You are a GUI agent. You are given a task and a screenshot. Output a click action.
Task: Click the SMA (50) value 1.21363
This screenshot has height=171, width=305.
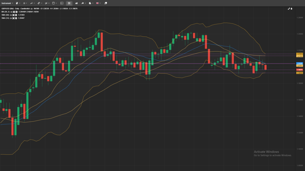pyautogui.click(x=21, y=15)
